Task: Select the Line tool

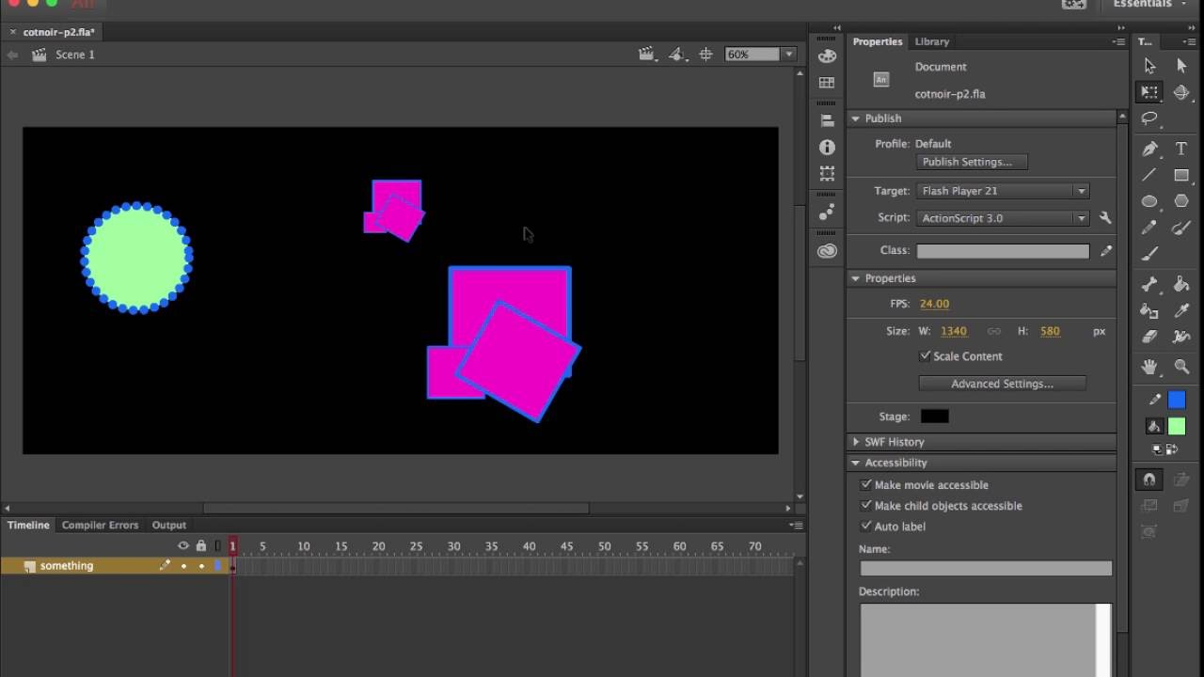Action: [1149, 175]
